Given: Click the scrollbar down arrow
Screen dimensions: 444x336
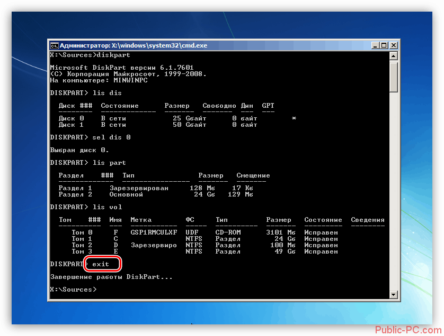Looking at the screenshot, I should [393, 294].
